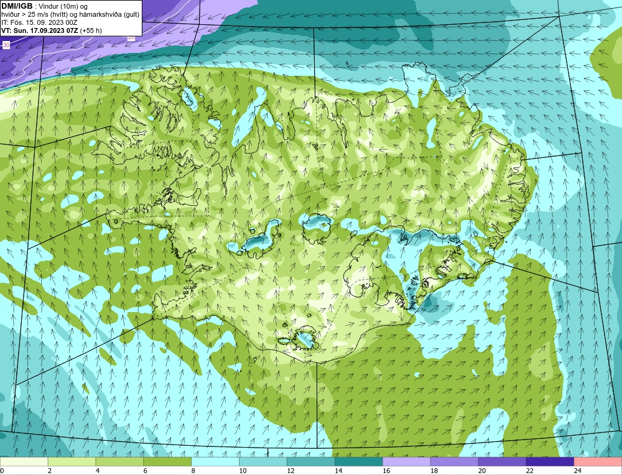Click the legend tick label '24'
The height and width of the screenshot is (475, 622).
point(577,471)
